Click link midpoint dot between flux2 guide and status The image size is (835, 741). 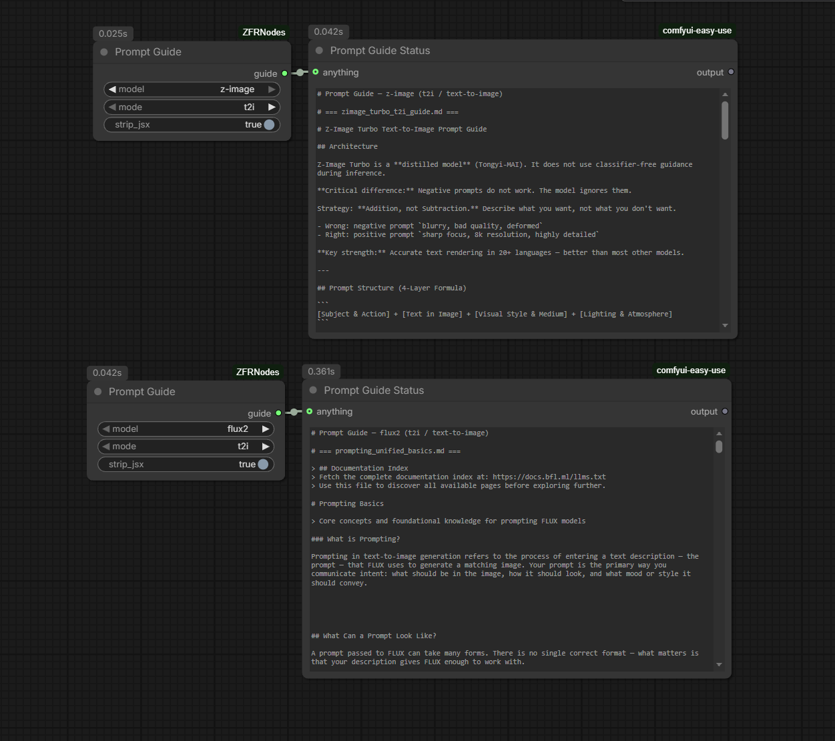[294, 413]
